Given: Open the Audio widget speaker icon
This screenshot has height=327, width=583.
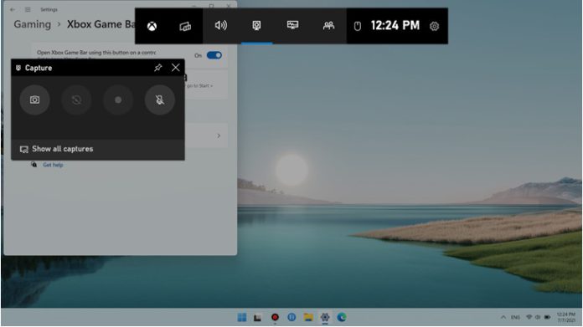Looking at the screenshot, I should (x=221, y=25).
